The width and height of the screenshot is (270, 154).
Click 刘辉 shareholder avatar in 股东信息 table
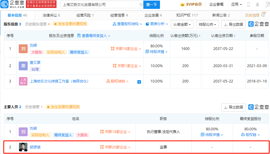click(x=23, y=49)
